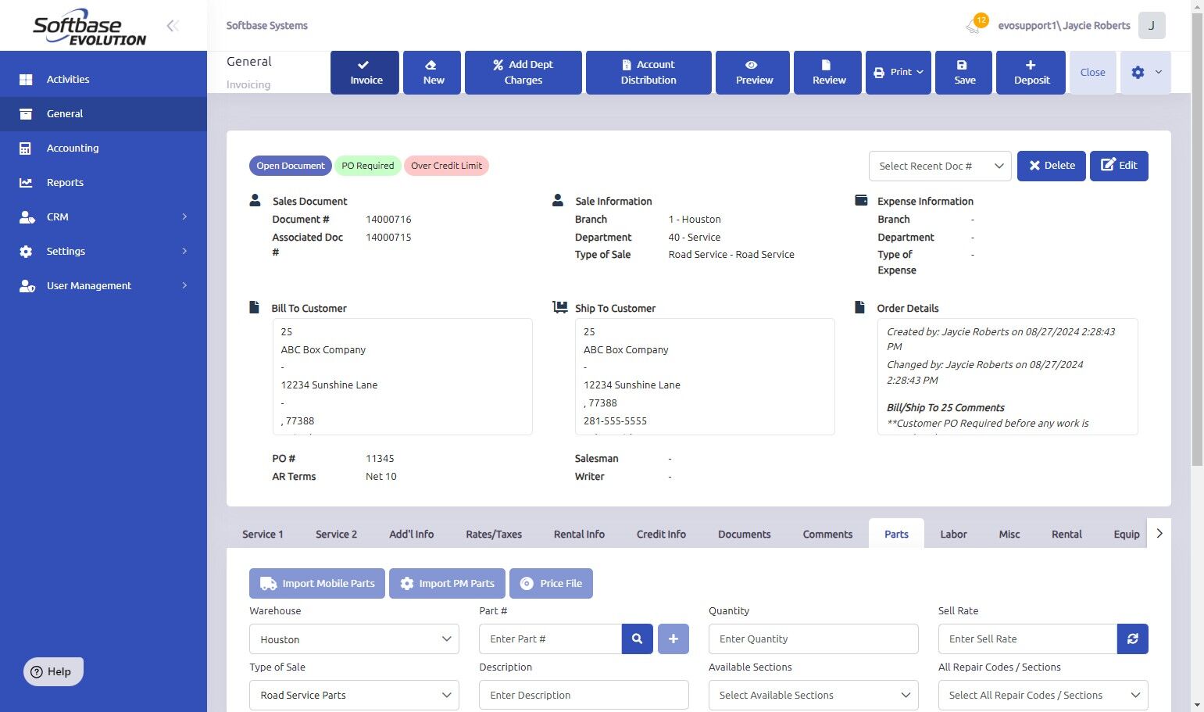Open the Select Recent Doc # dropdown
Screen dimensions: 1204x712
pos(940,166)
